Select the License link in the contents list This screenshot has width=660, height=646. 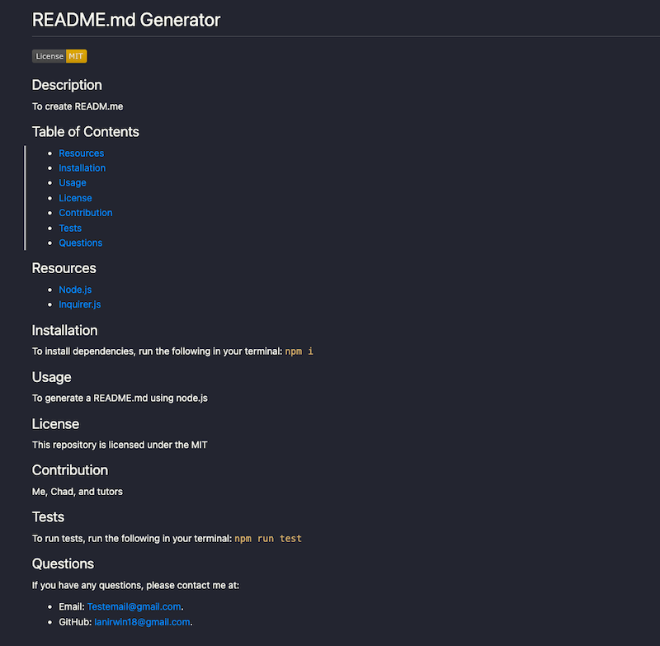click(x=75, y=198)
